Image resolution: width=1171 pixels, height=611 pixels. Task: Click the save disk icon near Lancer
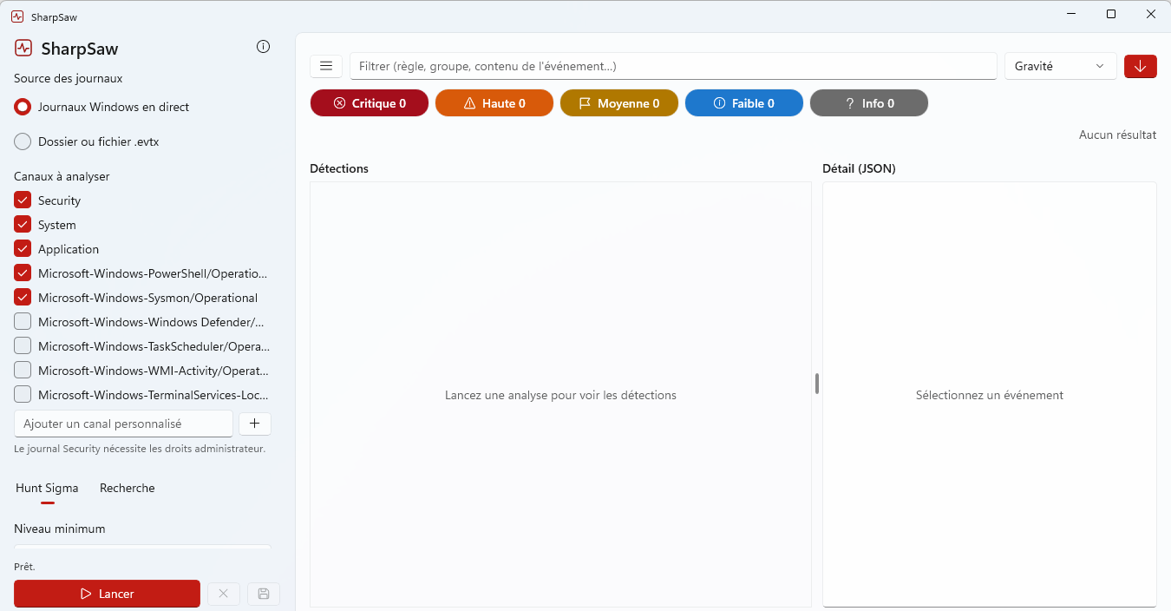coord(264,594)
